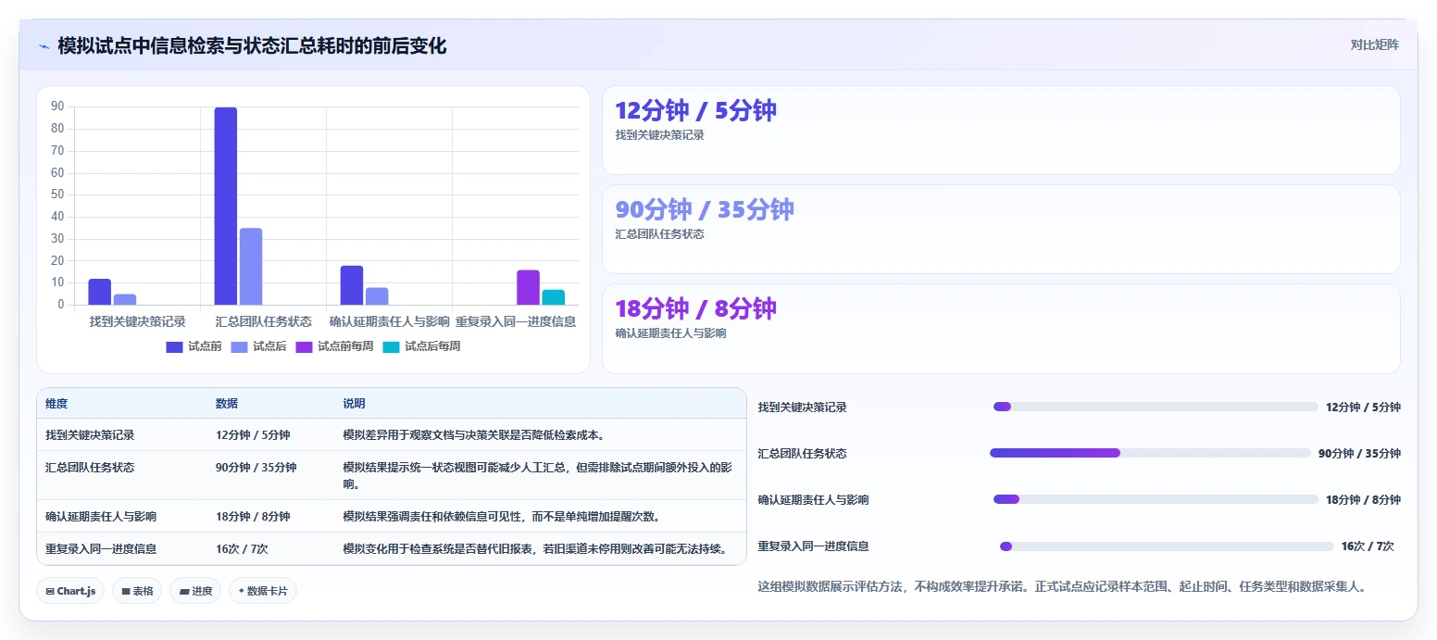
Task: Click the dark blue 试点前 legend swatch
Action: coord(175,346)
